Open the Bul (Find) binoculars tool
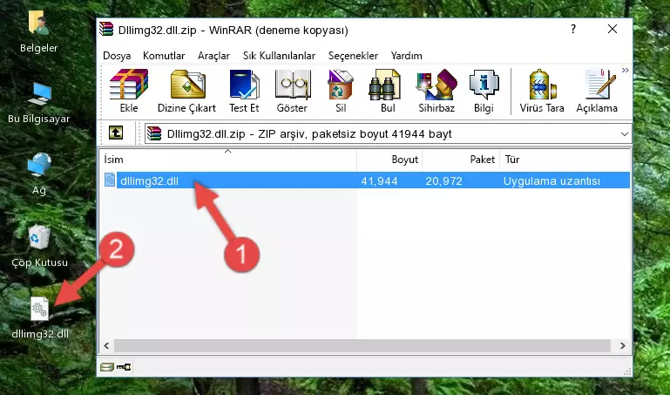 (x=388, y=91)
